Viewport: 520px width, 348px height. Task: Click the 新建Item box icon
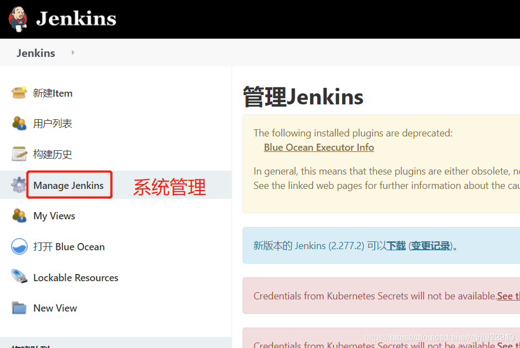click(19, 92)
